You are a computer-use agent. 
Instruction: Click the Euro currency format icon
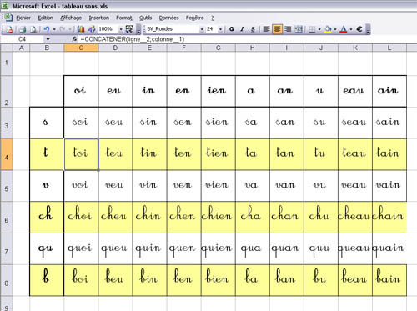[359, 29]
